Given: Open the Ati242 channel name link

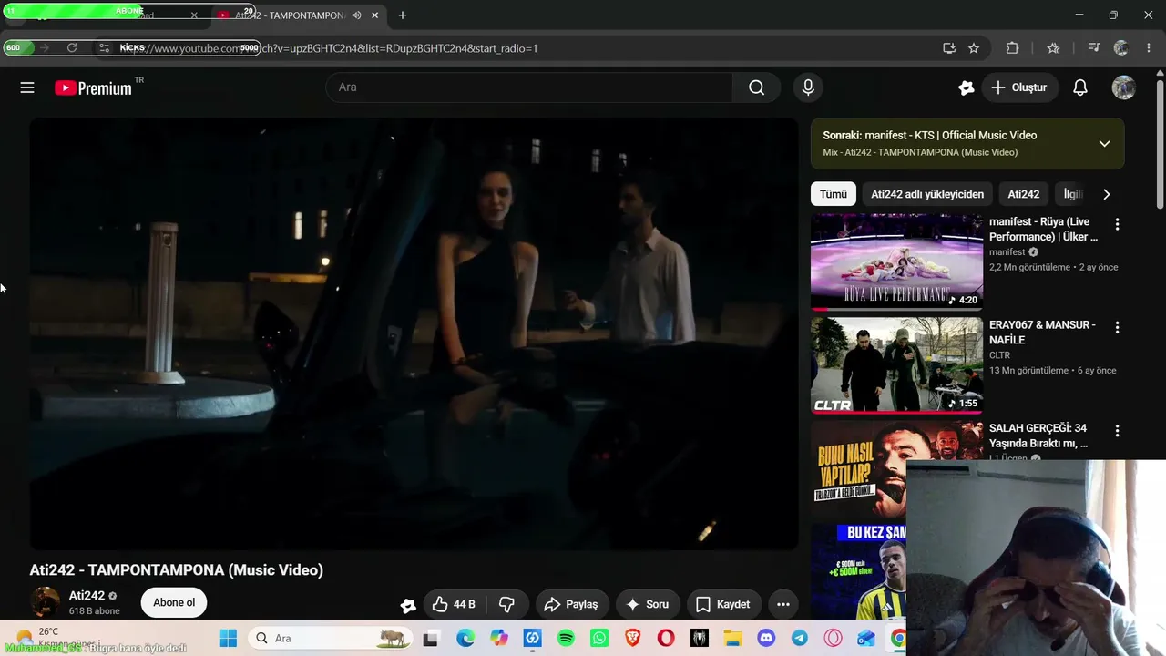Looking at the screenshot, I should coord(87,596).
